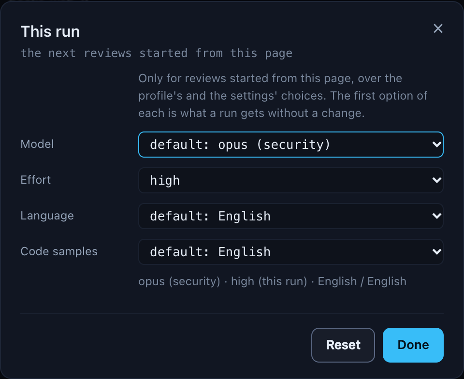Click the Code samples field label
Viewport: 464px width, 379px height.
click(x=59, y=251)
